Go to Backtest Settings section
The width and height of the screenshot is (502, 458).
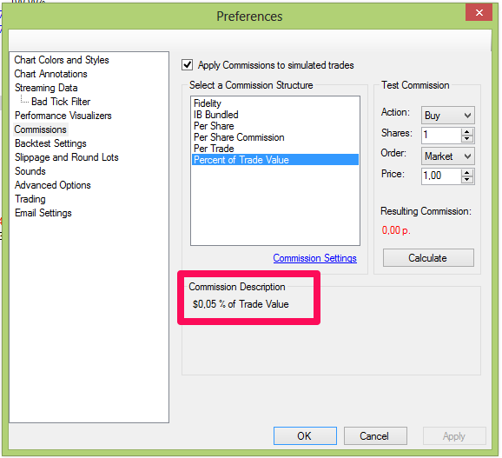click(x=50, y=143)
